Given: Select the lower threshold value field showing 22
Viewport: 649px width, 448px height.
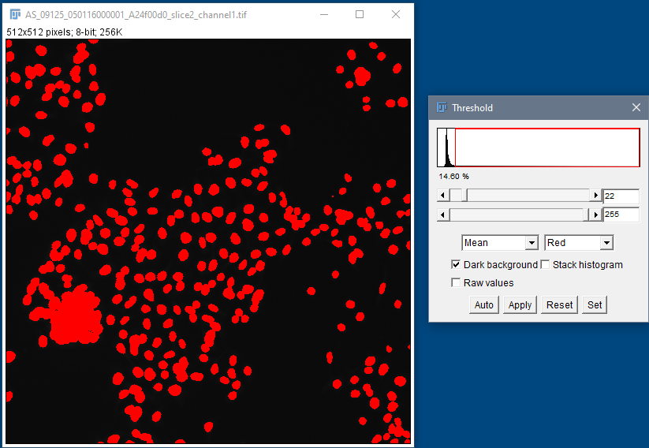Looking at the screenshot, I should [620, 196].
